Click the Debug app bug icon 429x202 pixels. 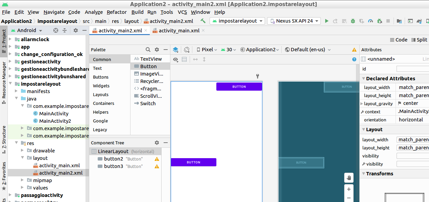pos(353,21)
